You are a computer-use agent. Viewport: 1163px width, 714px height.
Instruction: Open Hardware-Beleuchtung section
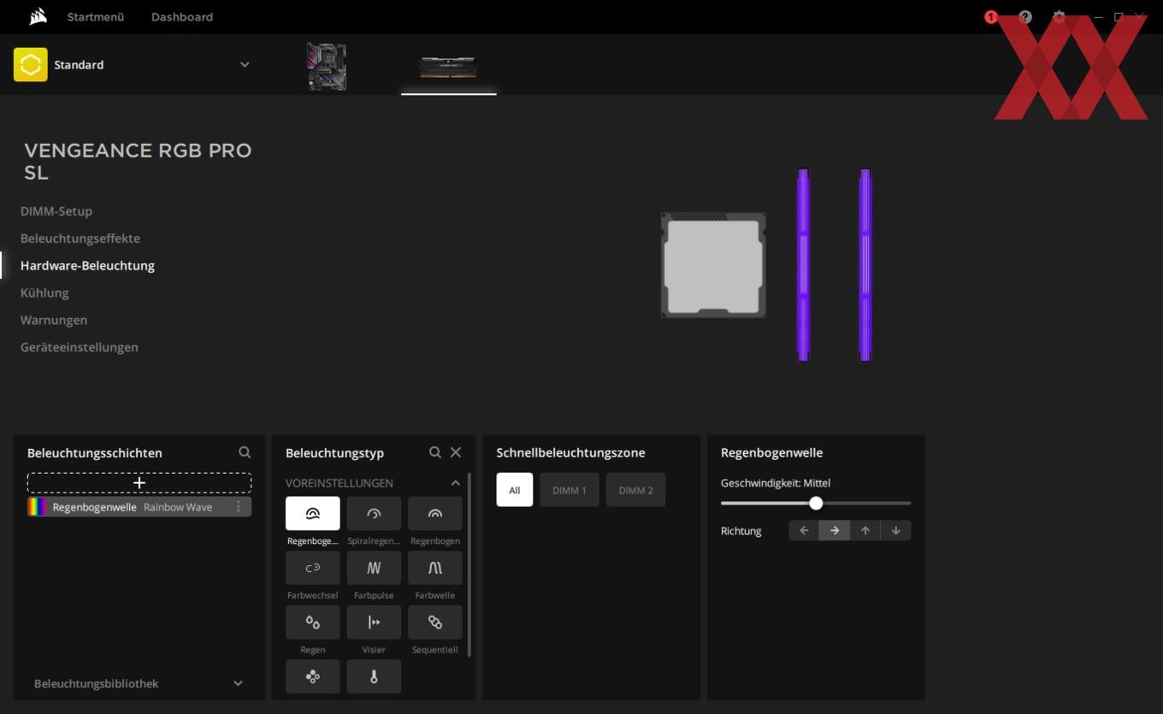pyautogui.click(x=88, y=266)
